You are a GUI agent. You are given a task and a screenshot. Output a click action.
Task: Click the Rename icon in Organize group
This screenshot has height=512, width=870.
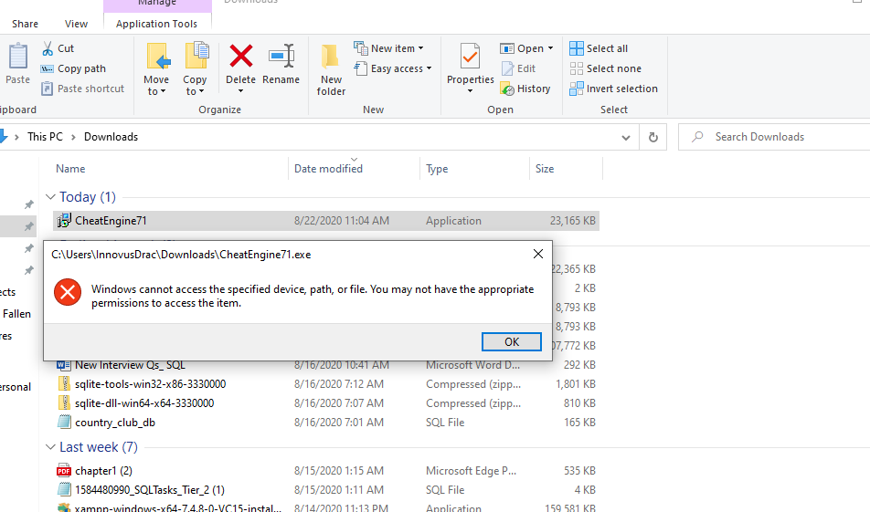(x=281, y=57)
